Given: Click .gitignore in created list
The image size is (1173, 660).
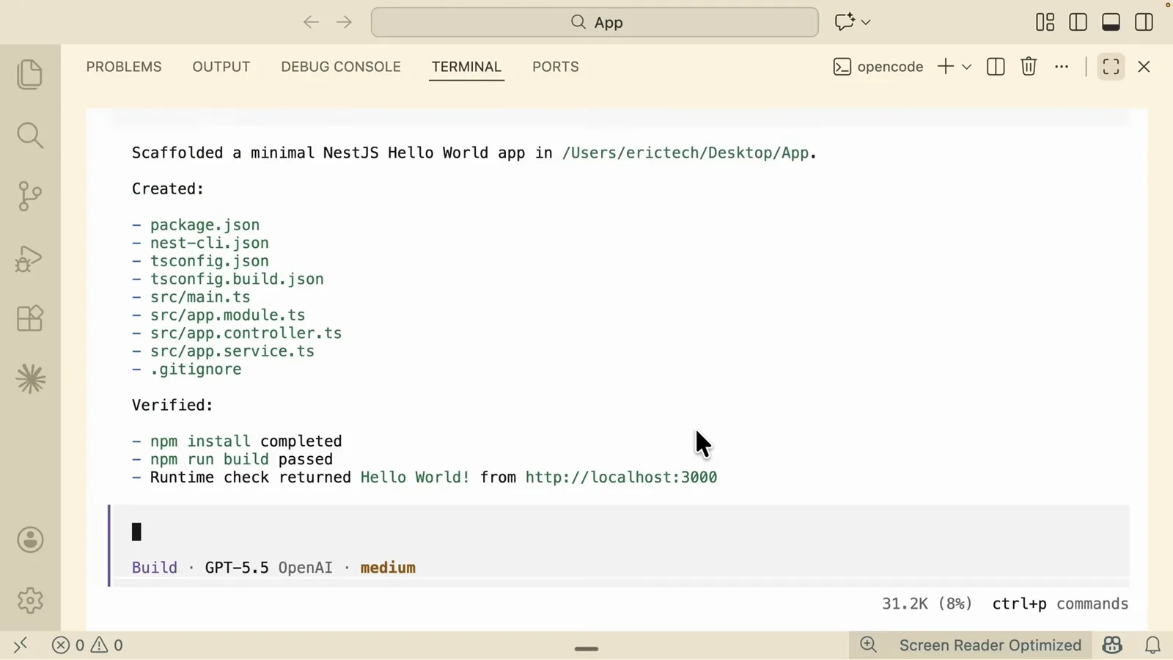Looking at the screenshot, I should pos(196,370).
